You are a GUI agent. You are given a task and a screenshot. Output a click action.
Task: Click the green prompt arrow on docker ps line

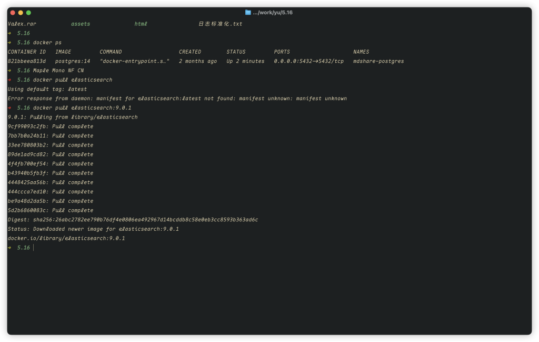tap(9, 43)
